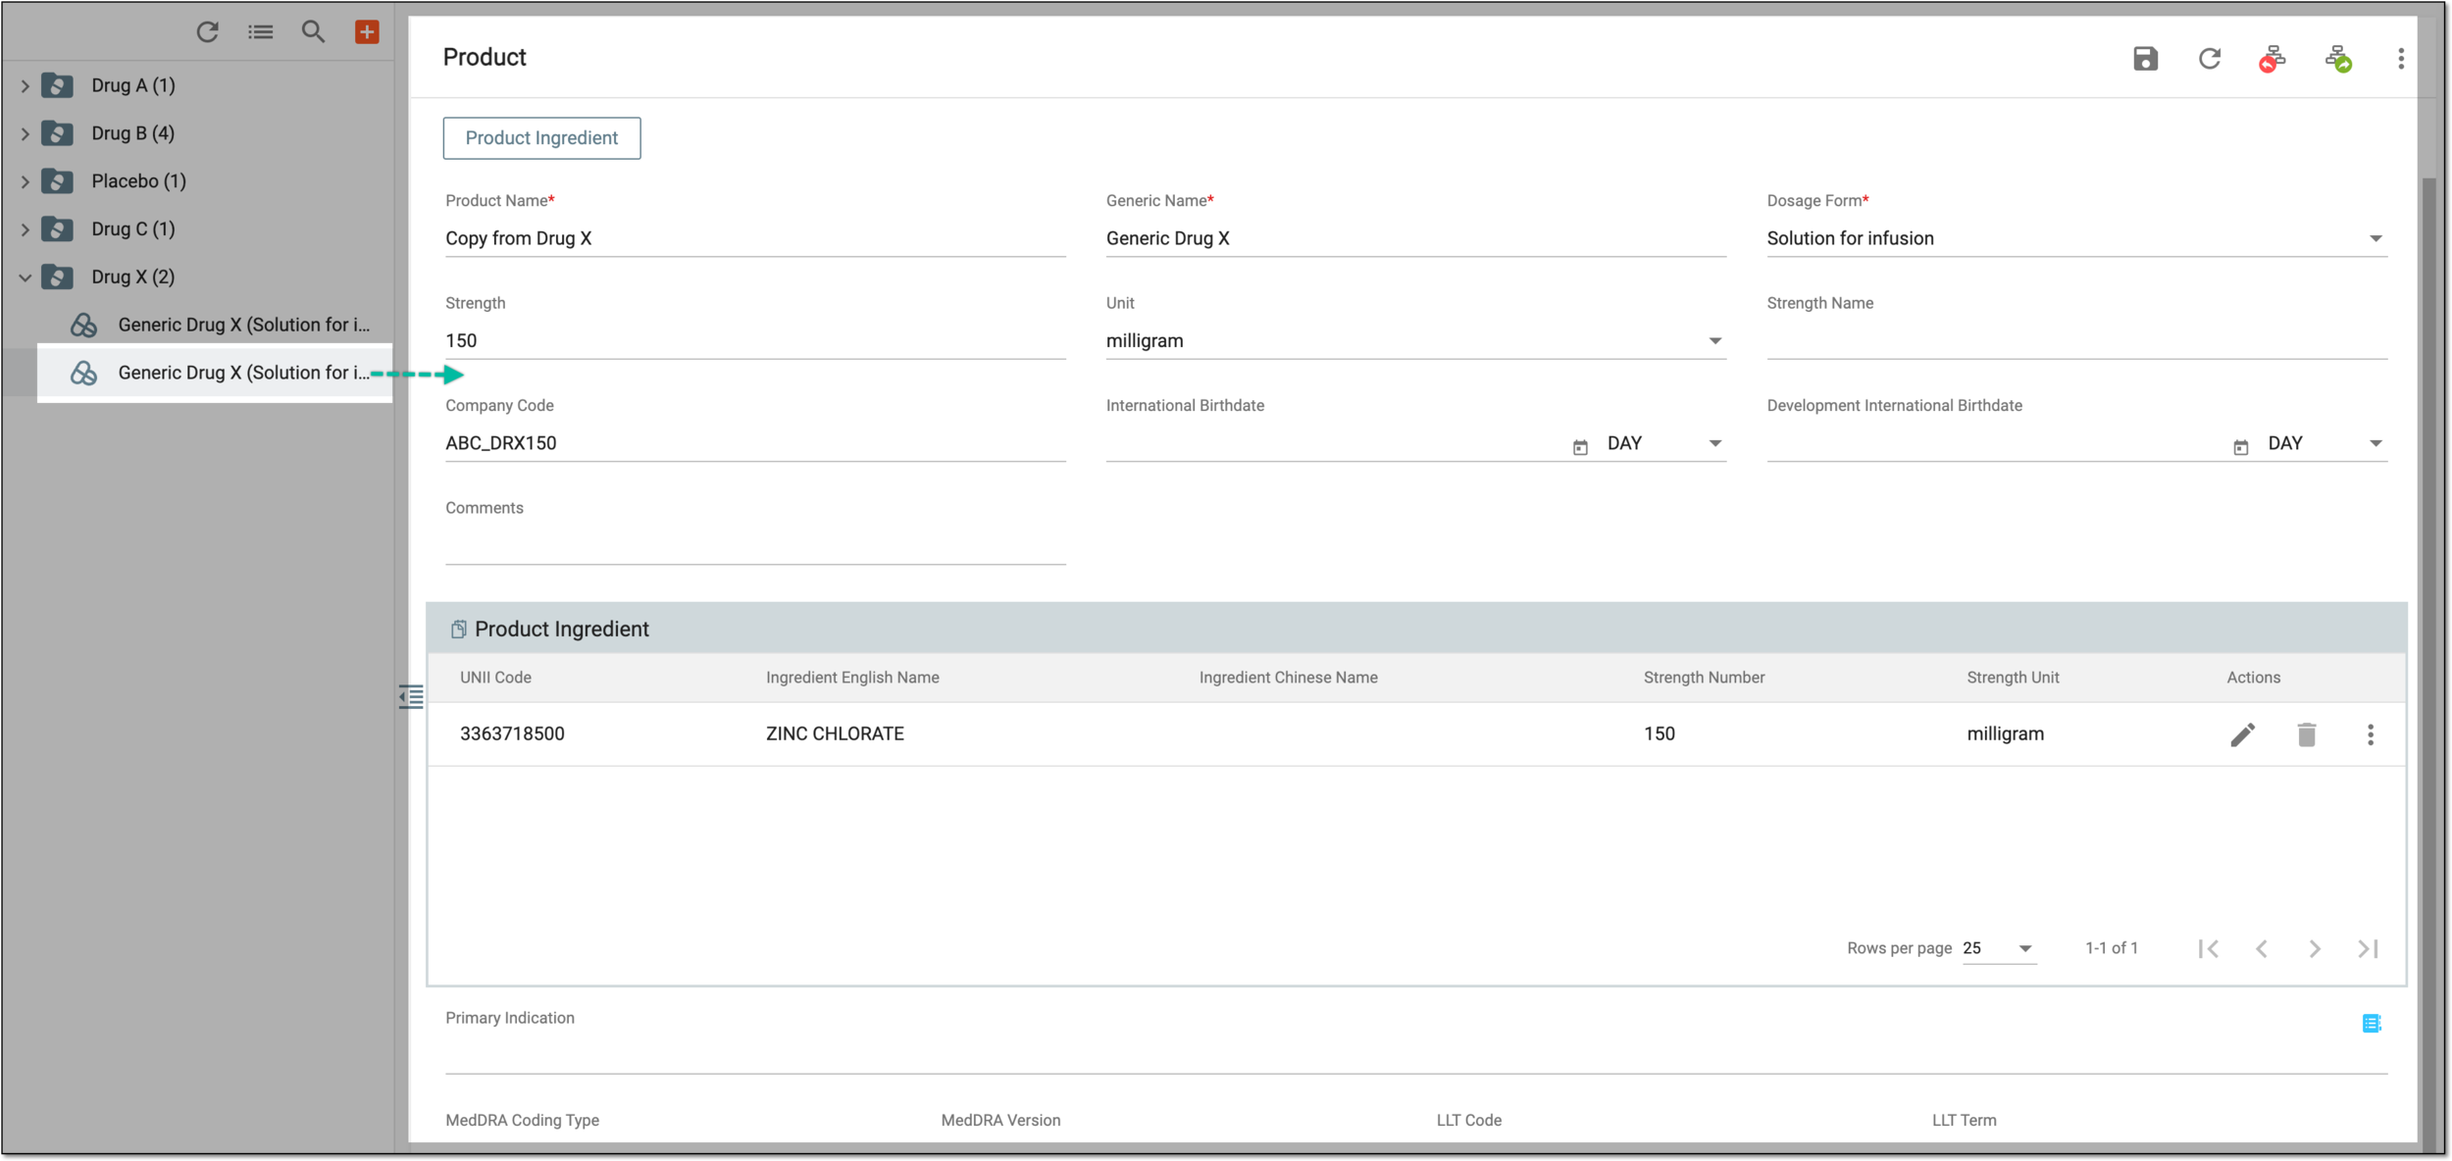Collapse the sidebar panel toggle icon
The width and height of the screenshot is (2452, 1161).
coord(411,697)
